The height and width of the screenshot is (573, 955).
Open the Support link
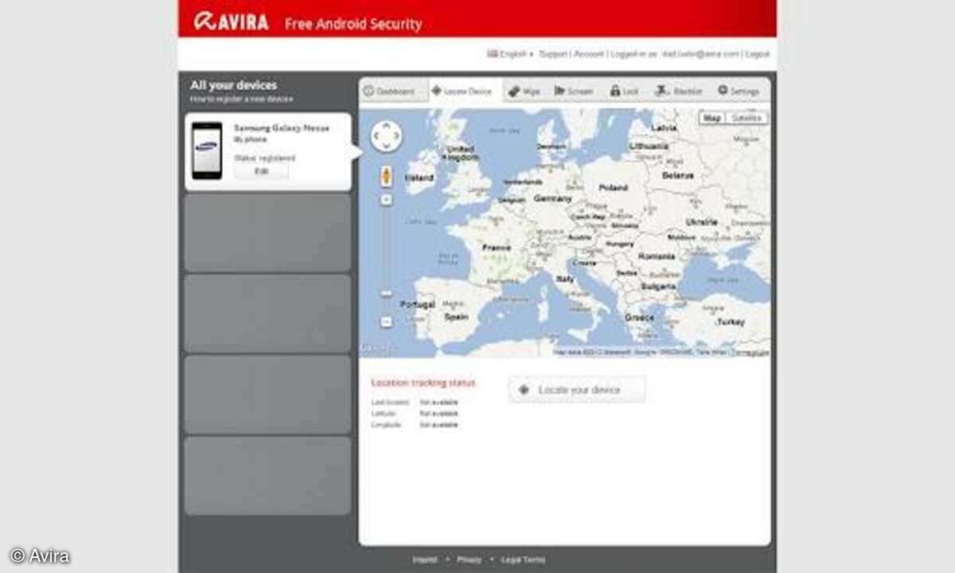[553, 54]
